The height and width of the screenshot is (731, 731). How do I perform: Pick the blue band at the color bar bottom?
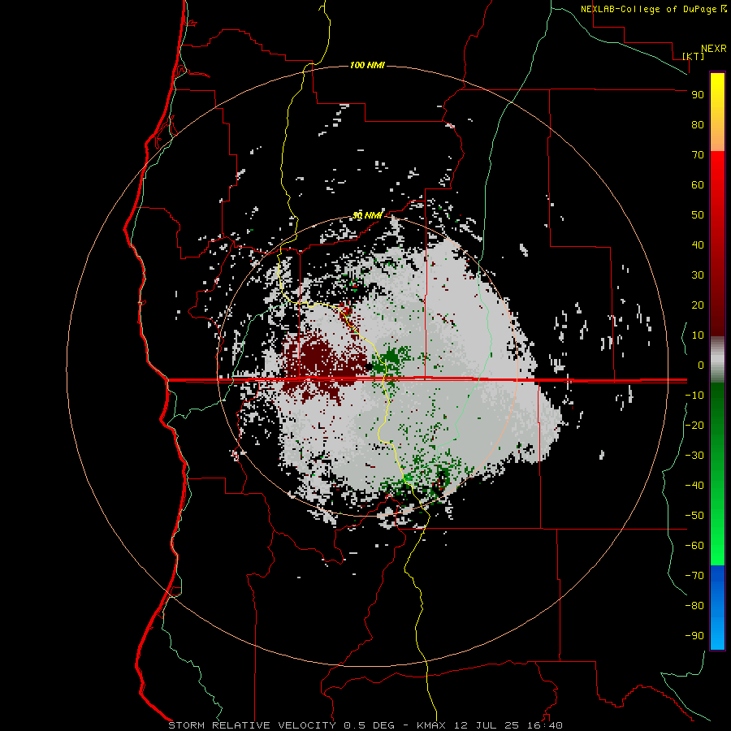tap(717, 607)
